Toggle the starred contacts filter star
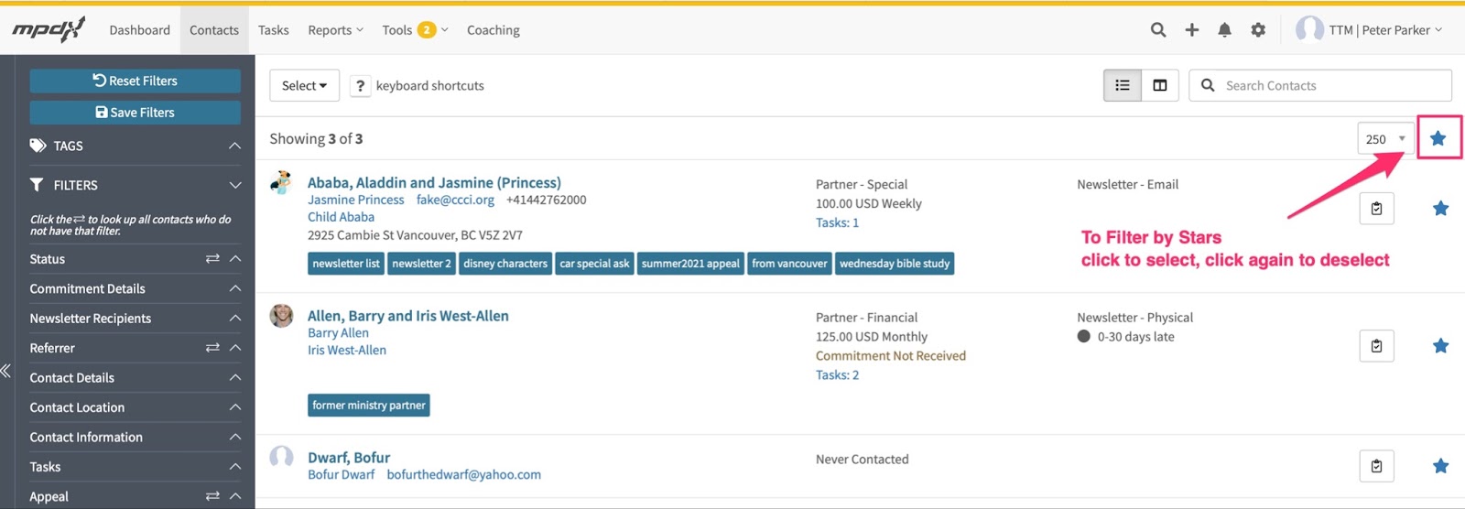 point(1438,138)
